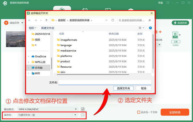Click the folder icon beside 保存至
Screen dimensions: 193x122
(83, 115)
